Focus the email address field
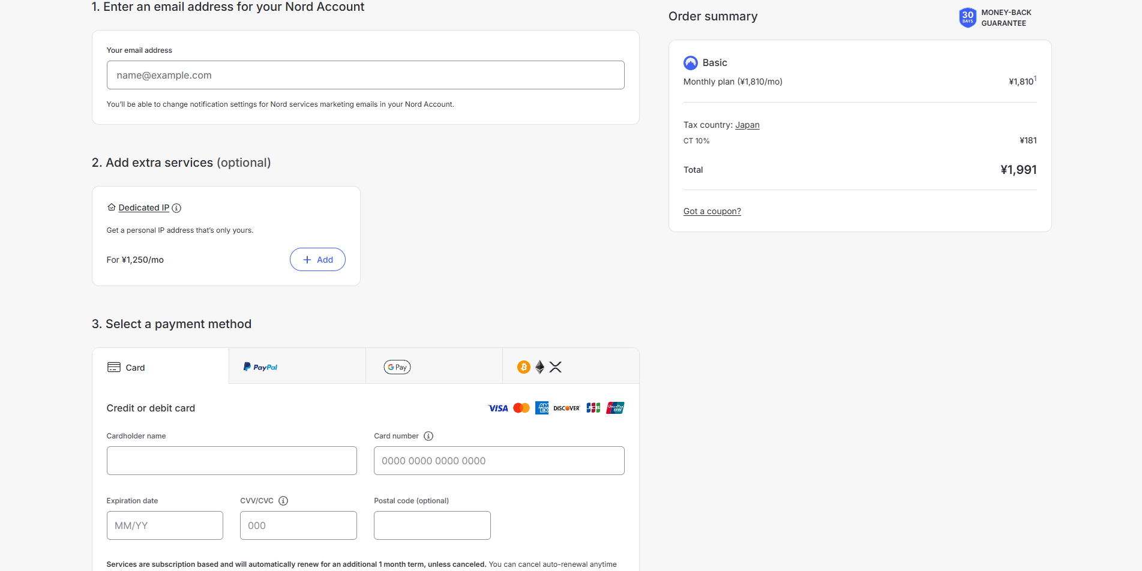Screen dimensions: 1142x571 (x=365, y=75)
